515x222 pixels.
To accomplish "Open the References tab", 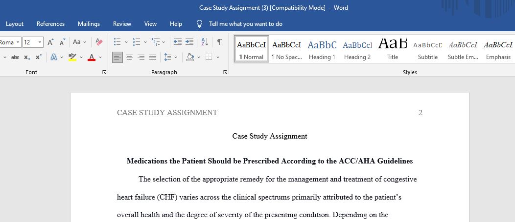I will click(x=50, y=24).
